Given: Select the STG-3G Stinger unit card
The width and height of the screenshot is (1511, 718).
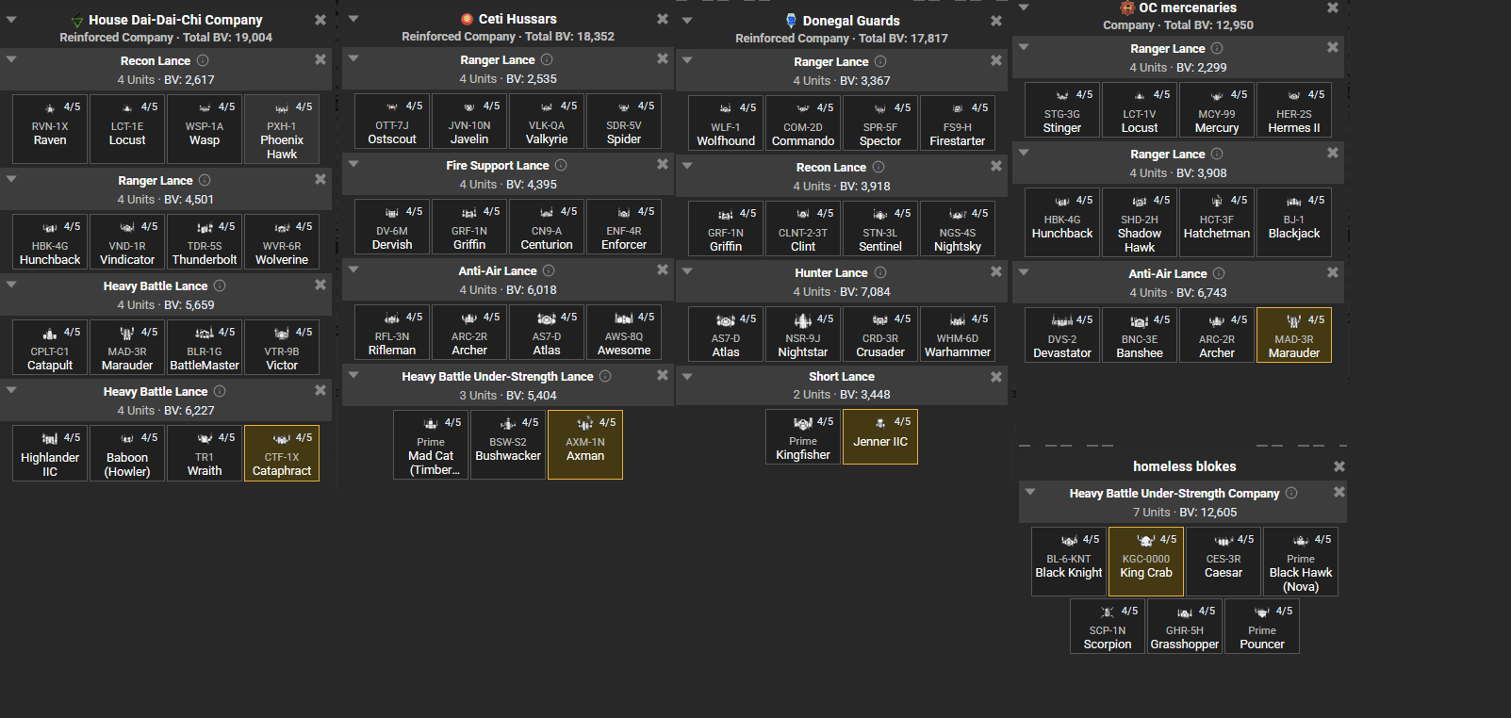Looking at the screenshot, I should [x=1062, y=110].
